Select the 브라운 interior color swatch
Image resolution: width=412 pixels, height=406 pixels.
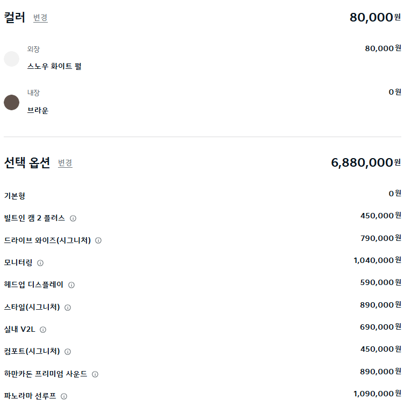pyautogui.click(x=12, y=102)
